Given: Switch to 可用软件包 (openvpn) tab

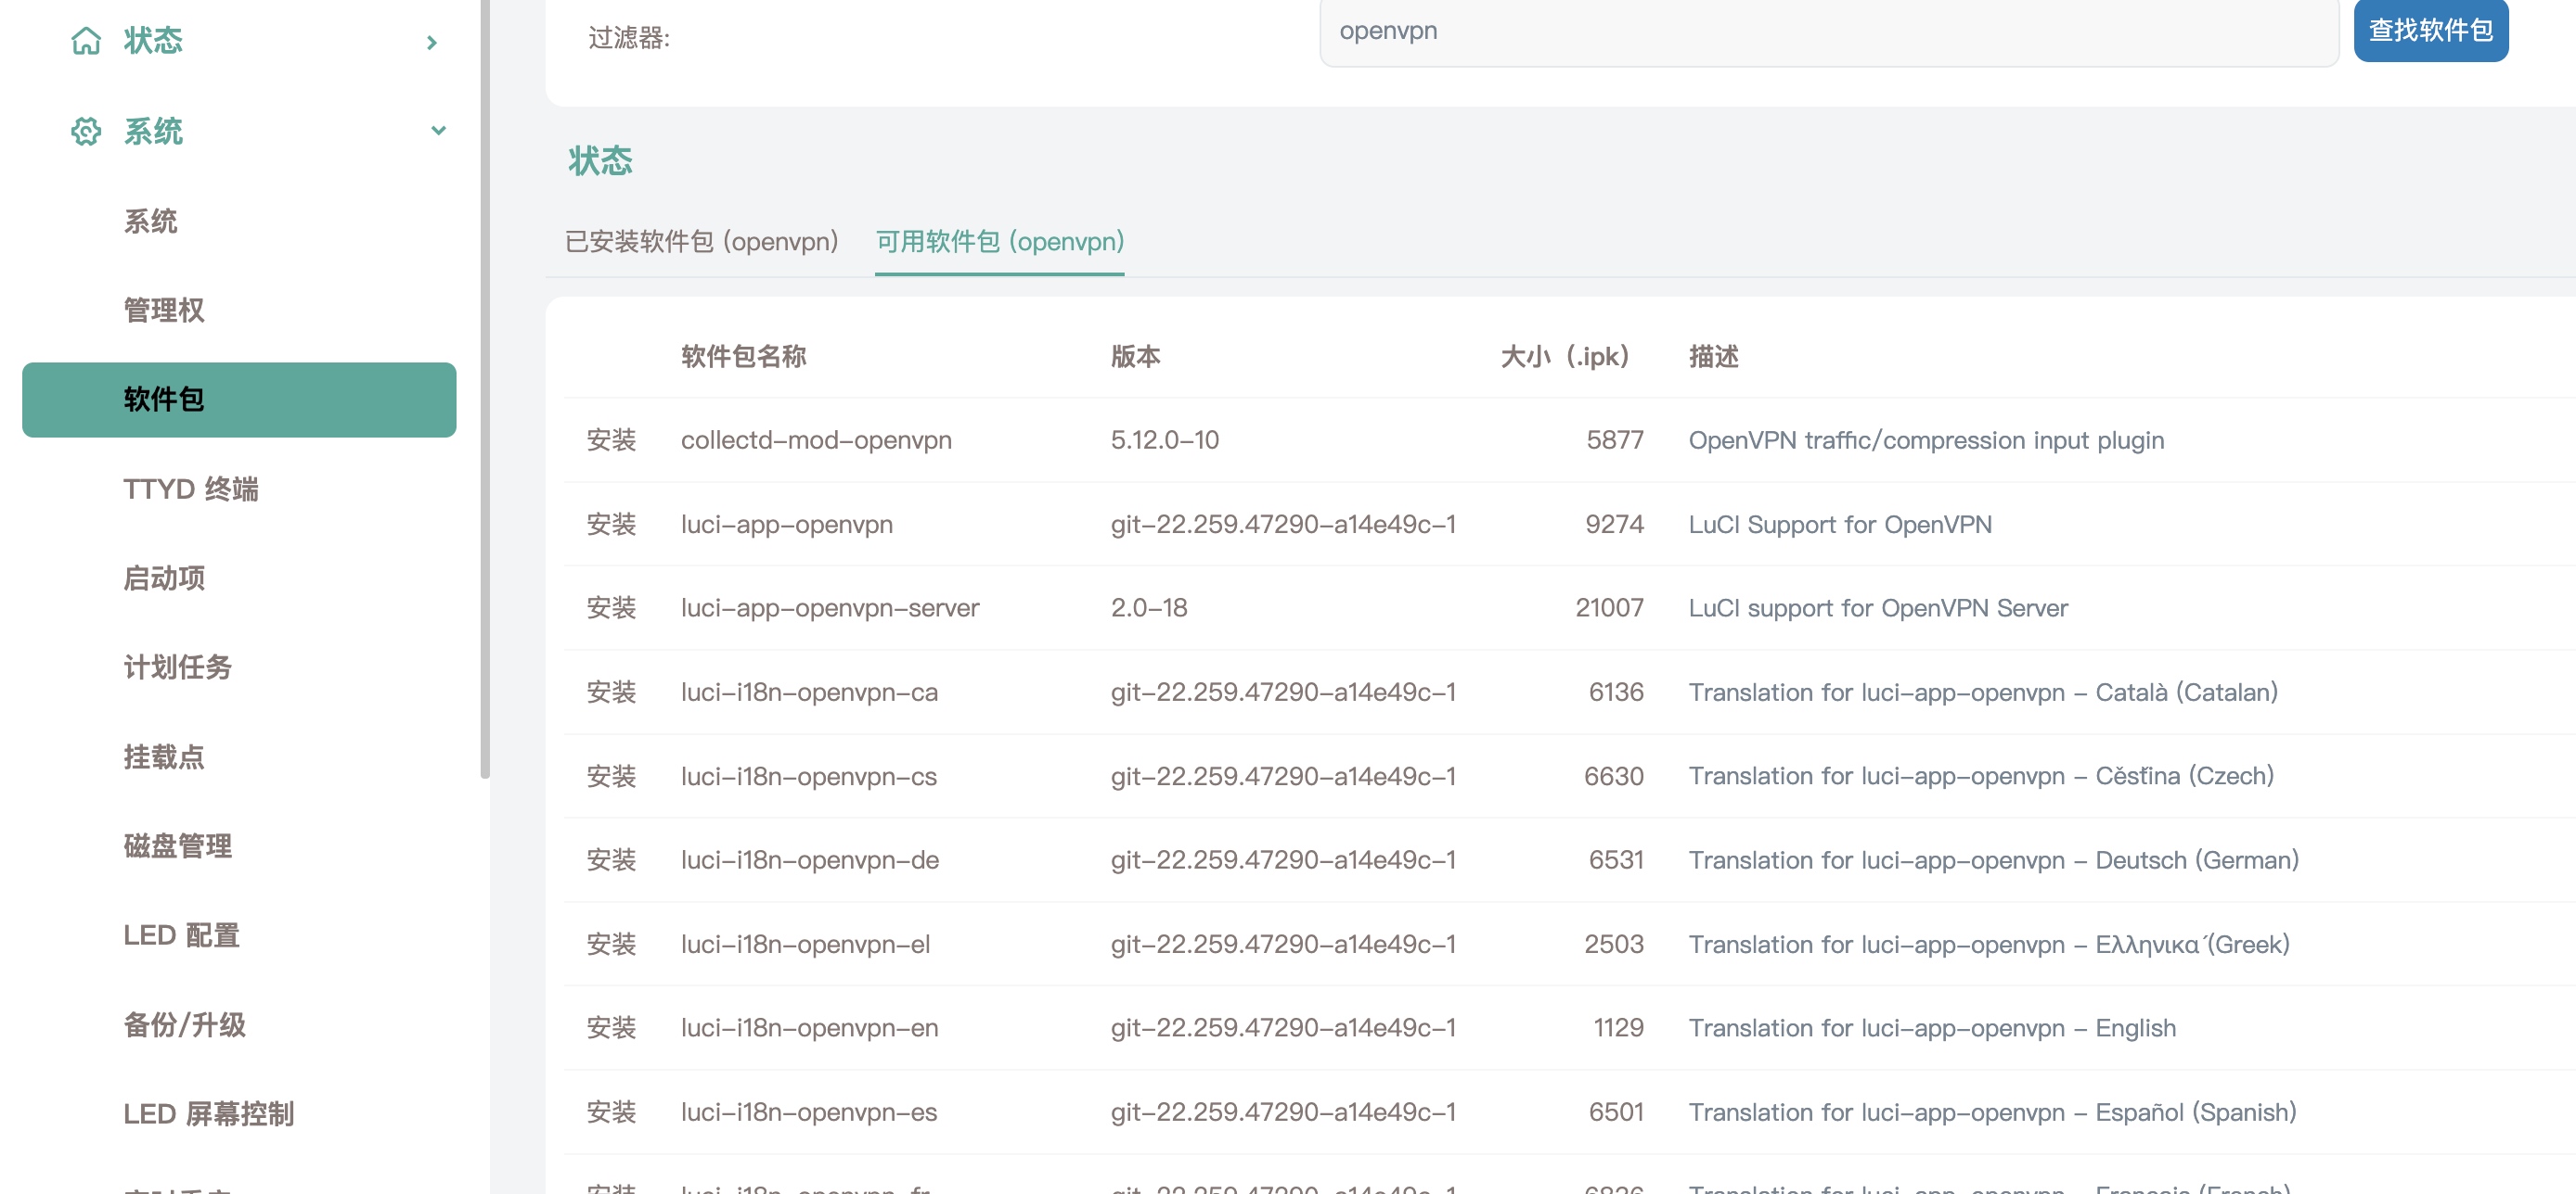Looking at the screenshot, I should click(999, 242).
